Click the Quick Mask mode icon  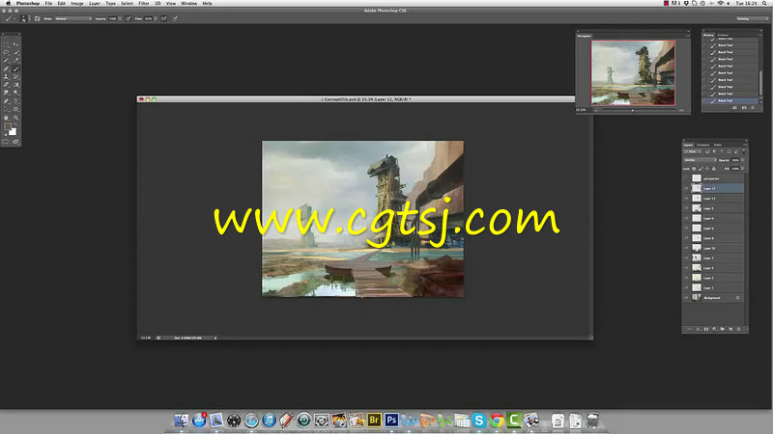pos(6,141)
